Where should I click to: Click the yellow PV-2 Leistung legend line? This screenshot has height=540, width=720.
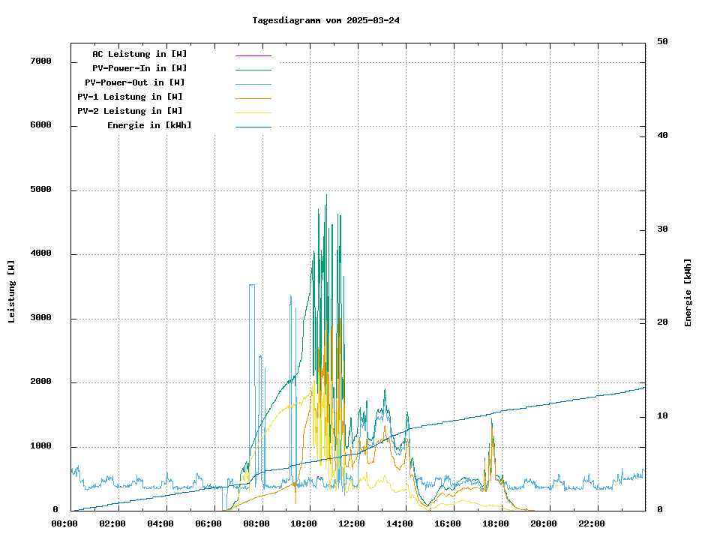click(x=253, y=112)
